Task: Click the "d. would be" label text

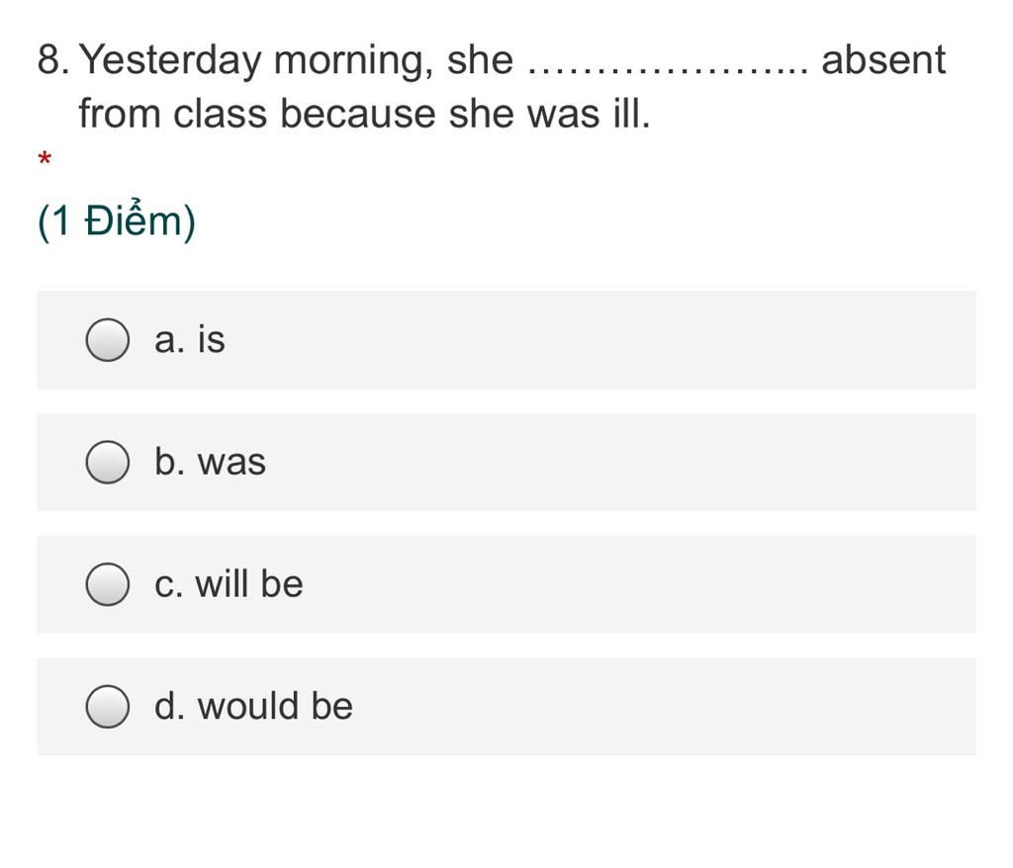Action: pyautogui.click(x=253, y=705)
